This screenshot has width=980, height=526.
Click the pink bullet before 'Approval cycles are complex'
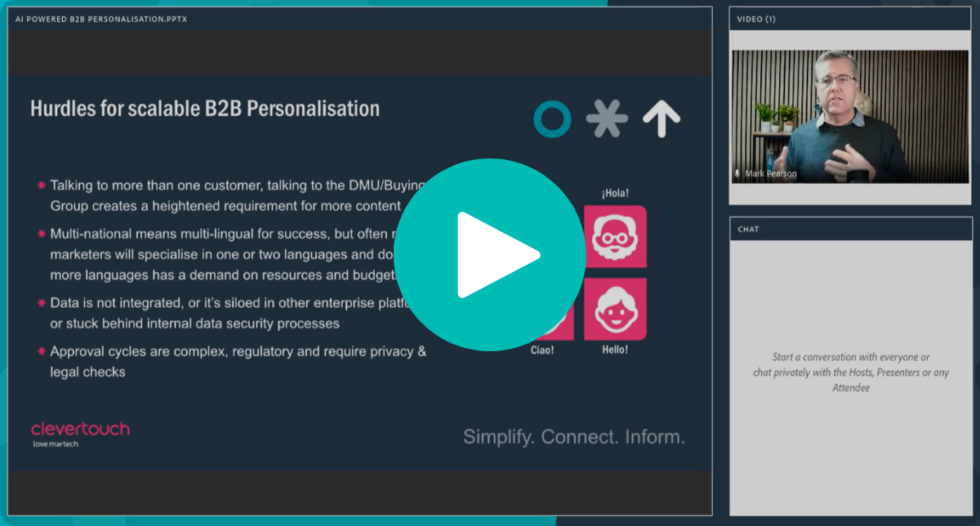(x=41, y=351)
